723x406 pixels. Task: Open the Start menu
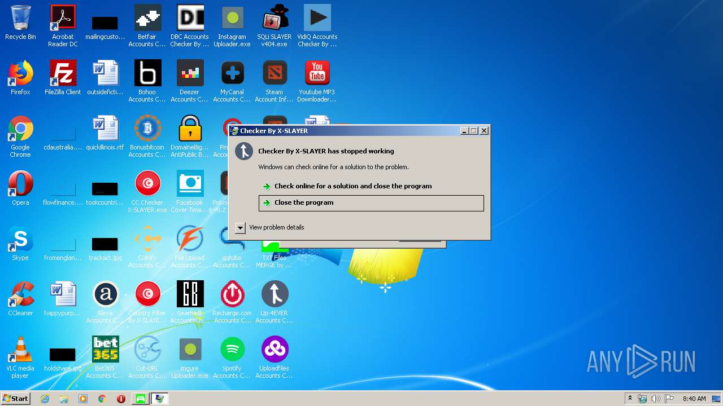pos(15,399)
